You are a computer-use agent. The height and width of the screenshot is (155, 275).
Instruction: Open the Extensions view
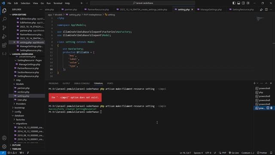[x=4, y=45]
